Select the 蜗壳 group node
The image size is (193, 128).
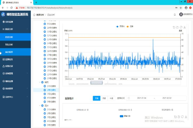tap(47, 82)
